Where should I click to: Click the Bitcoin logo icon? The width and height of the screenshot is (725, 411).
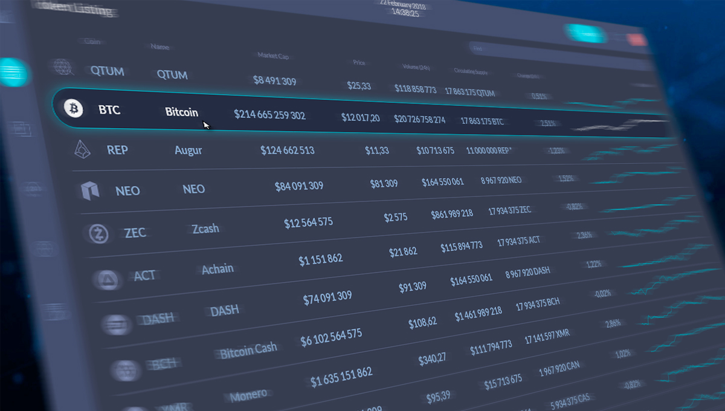(x=74, y=108)
